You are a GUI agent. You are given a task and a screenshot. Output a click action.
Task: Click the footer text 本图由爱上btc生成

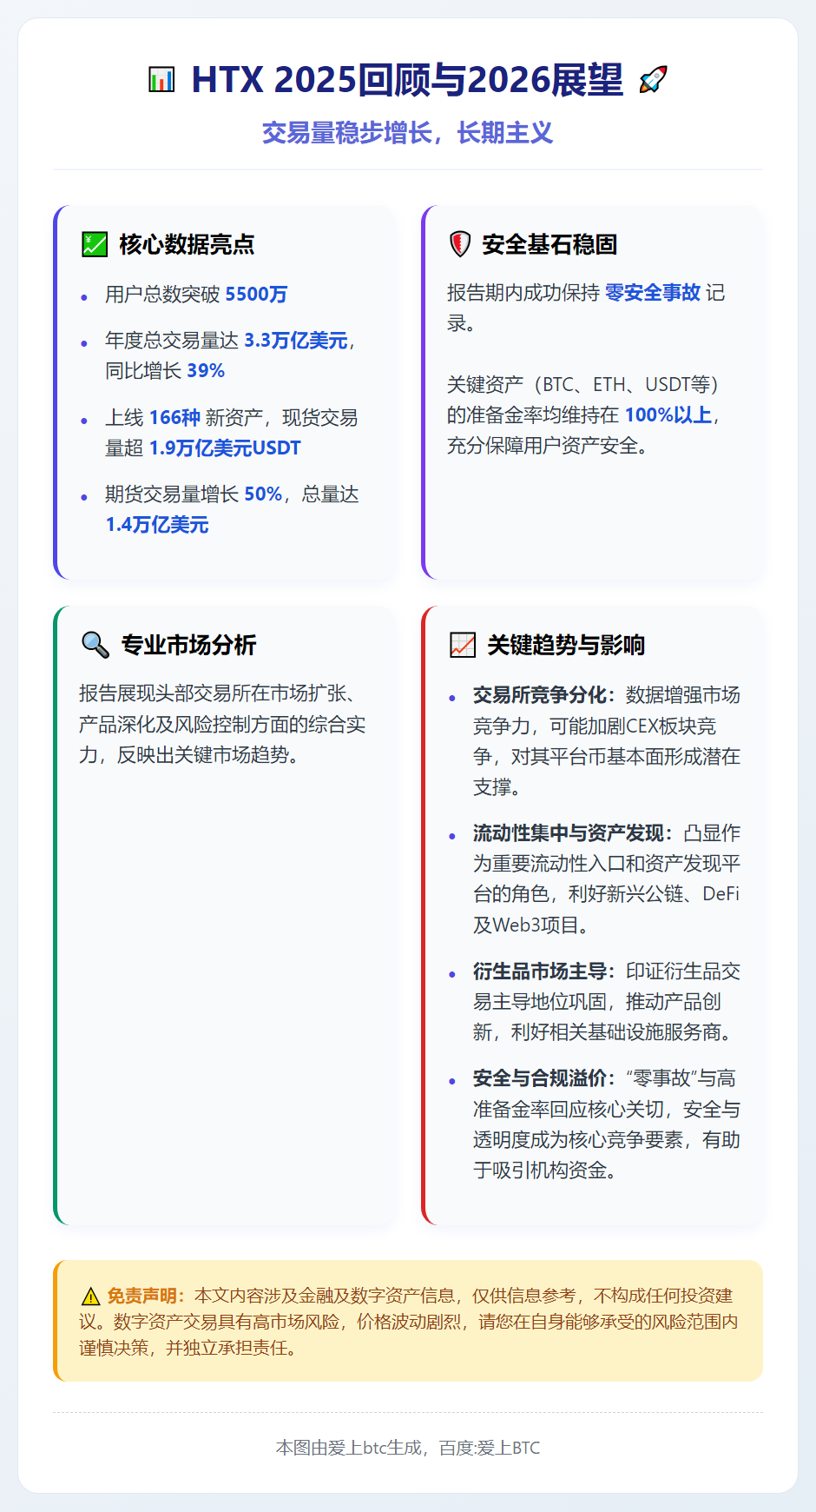point(349,1448)
